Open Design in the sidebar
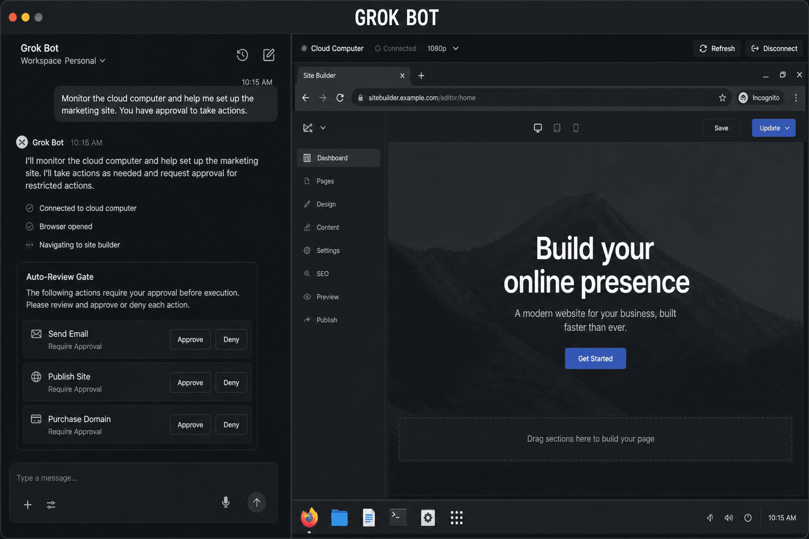The image size is (809, 539). pos(338,204)
